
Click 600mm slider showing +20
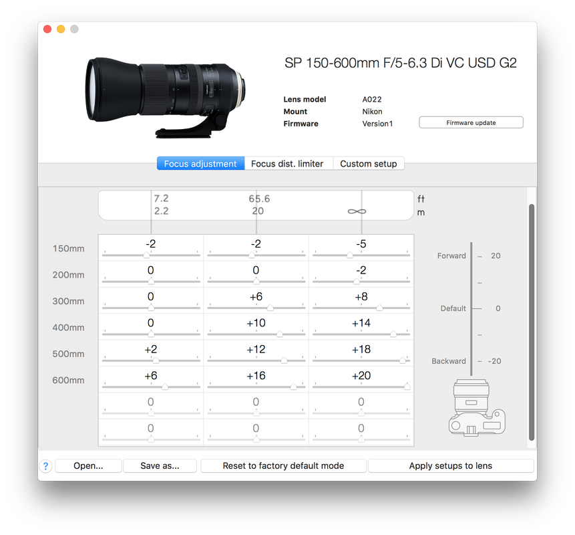click(361, 387)
